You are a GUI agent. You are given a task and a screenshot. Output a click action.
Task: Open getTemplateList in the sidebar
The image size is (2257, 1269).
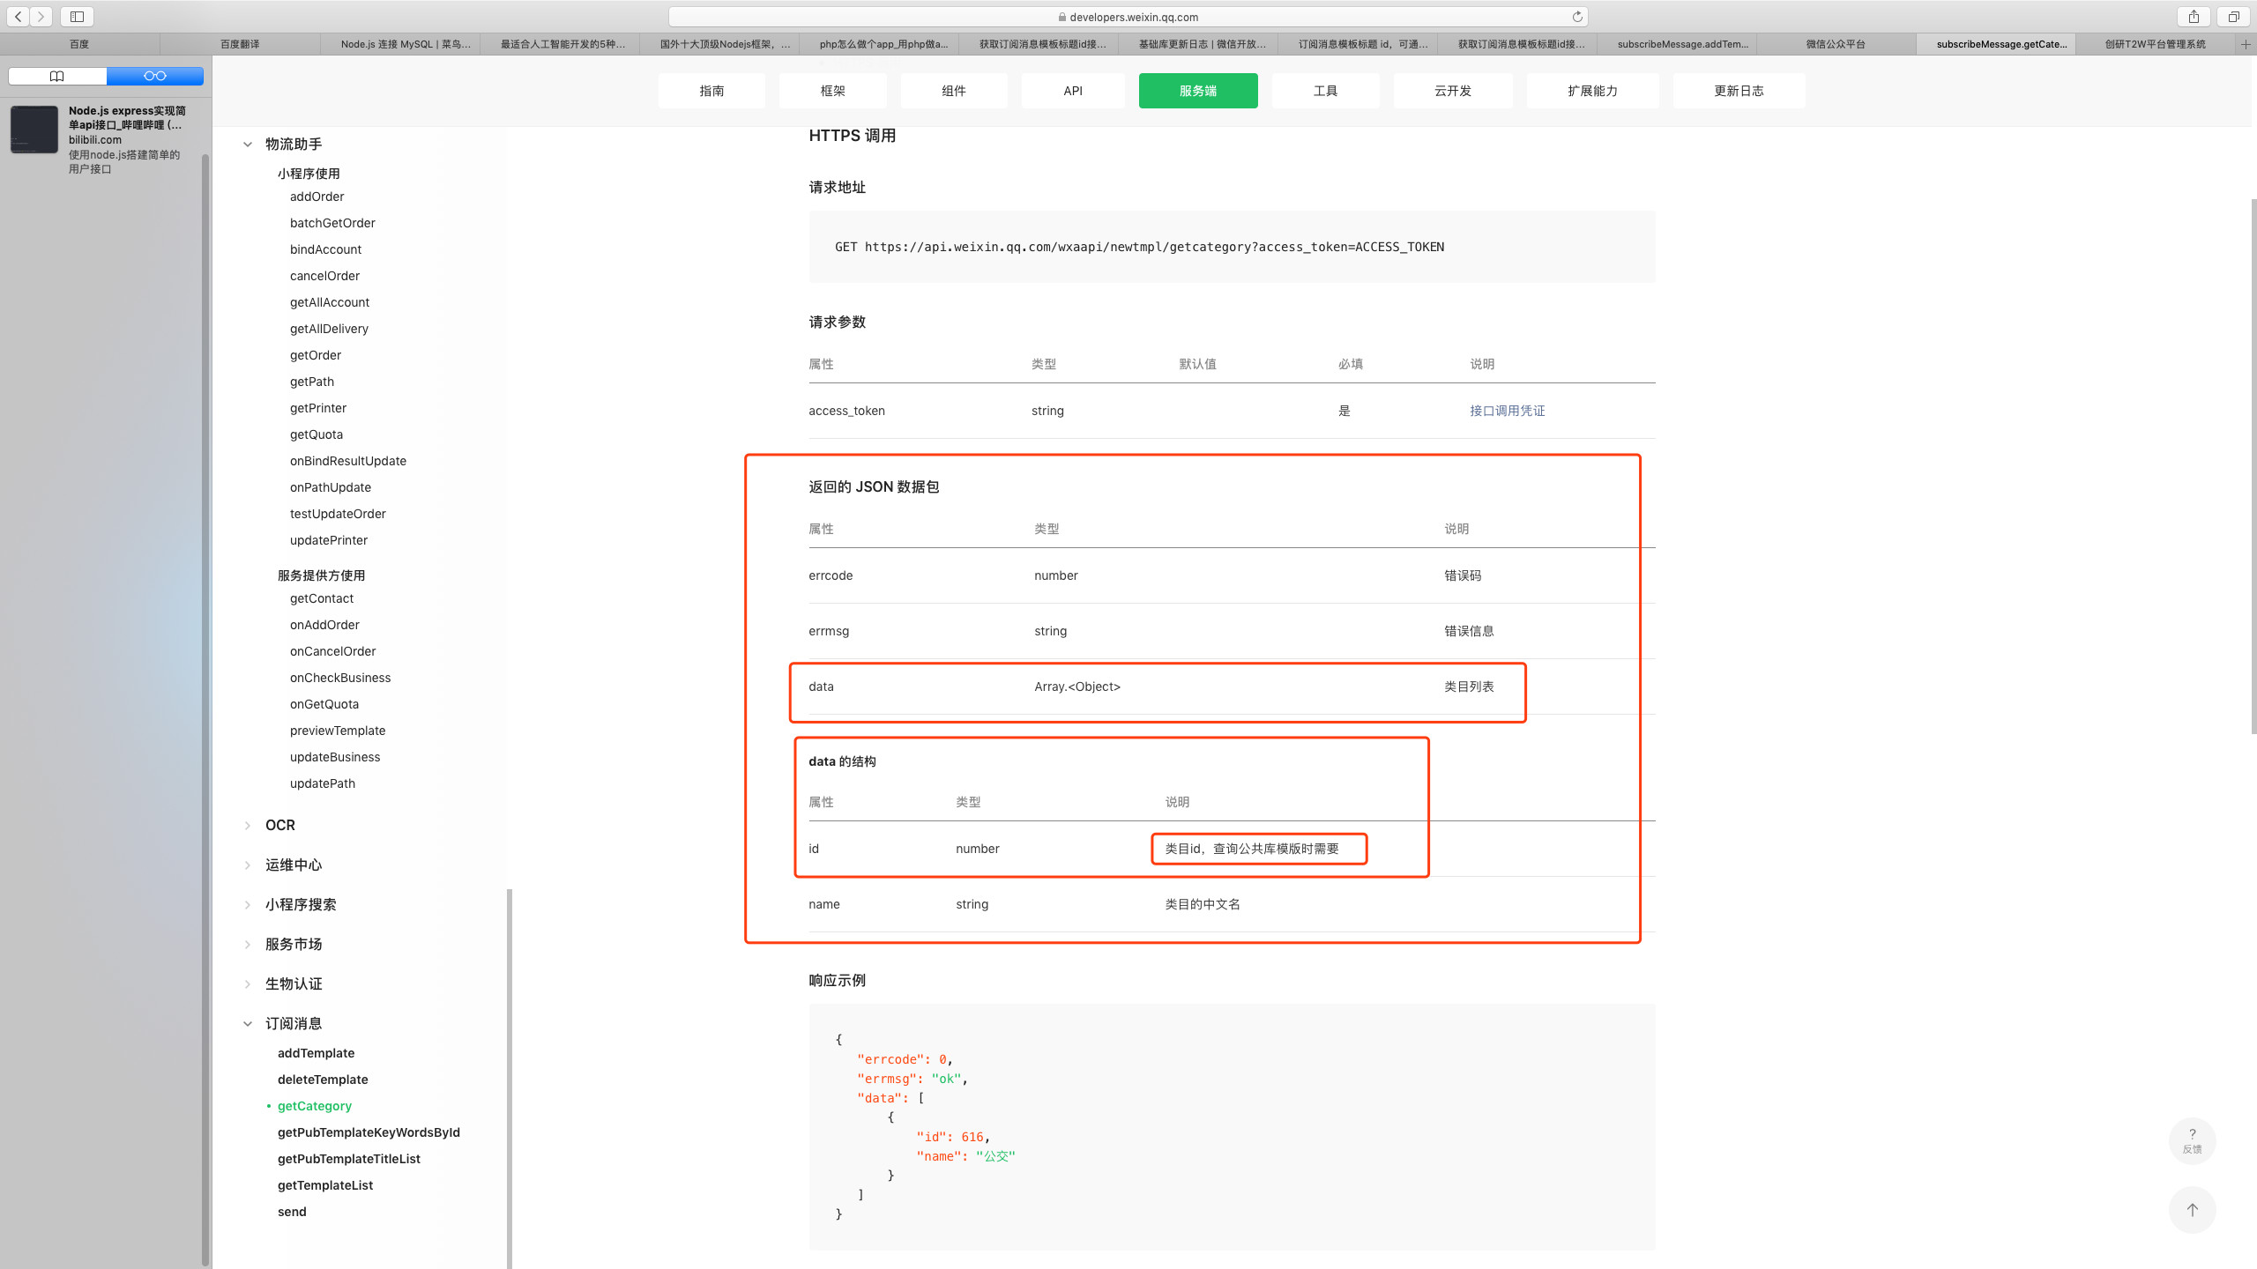coord(325,1185)
